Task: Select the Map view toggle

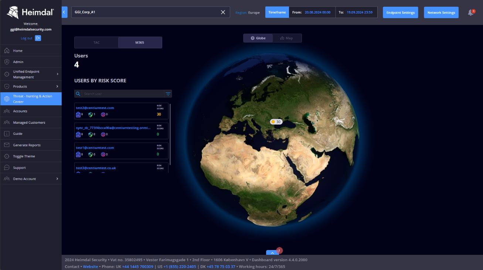Action: click(287, 38)
